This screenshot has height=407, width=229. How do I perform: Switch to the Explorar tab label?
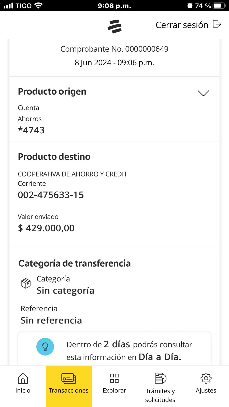click(114, 390)
